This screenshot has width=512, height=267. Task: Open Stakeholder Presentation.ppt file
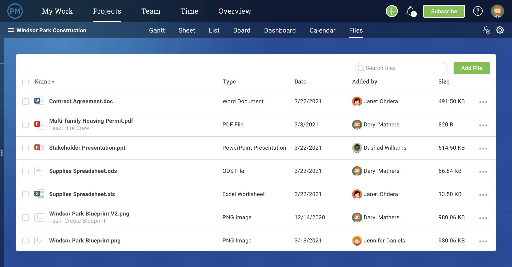click(x=87, y=148)
